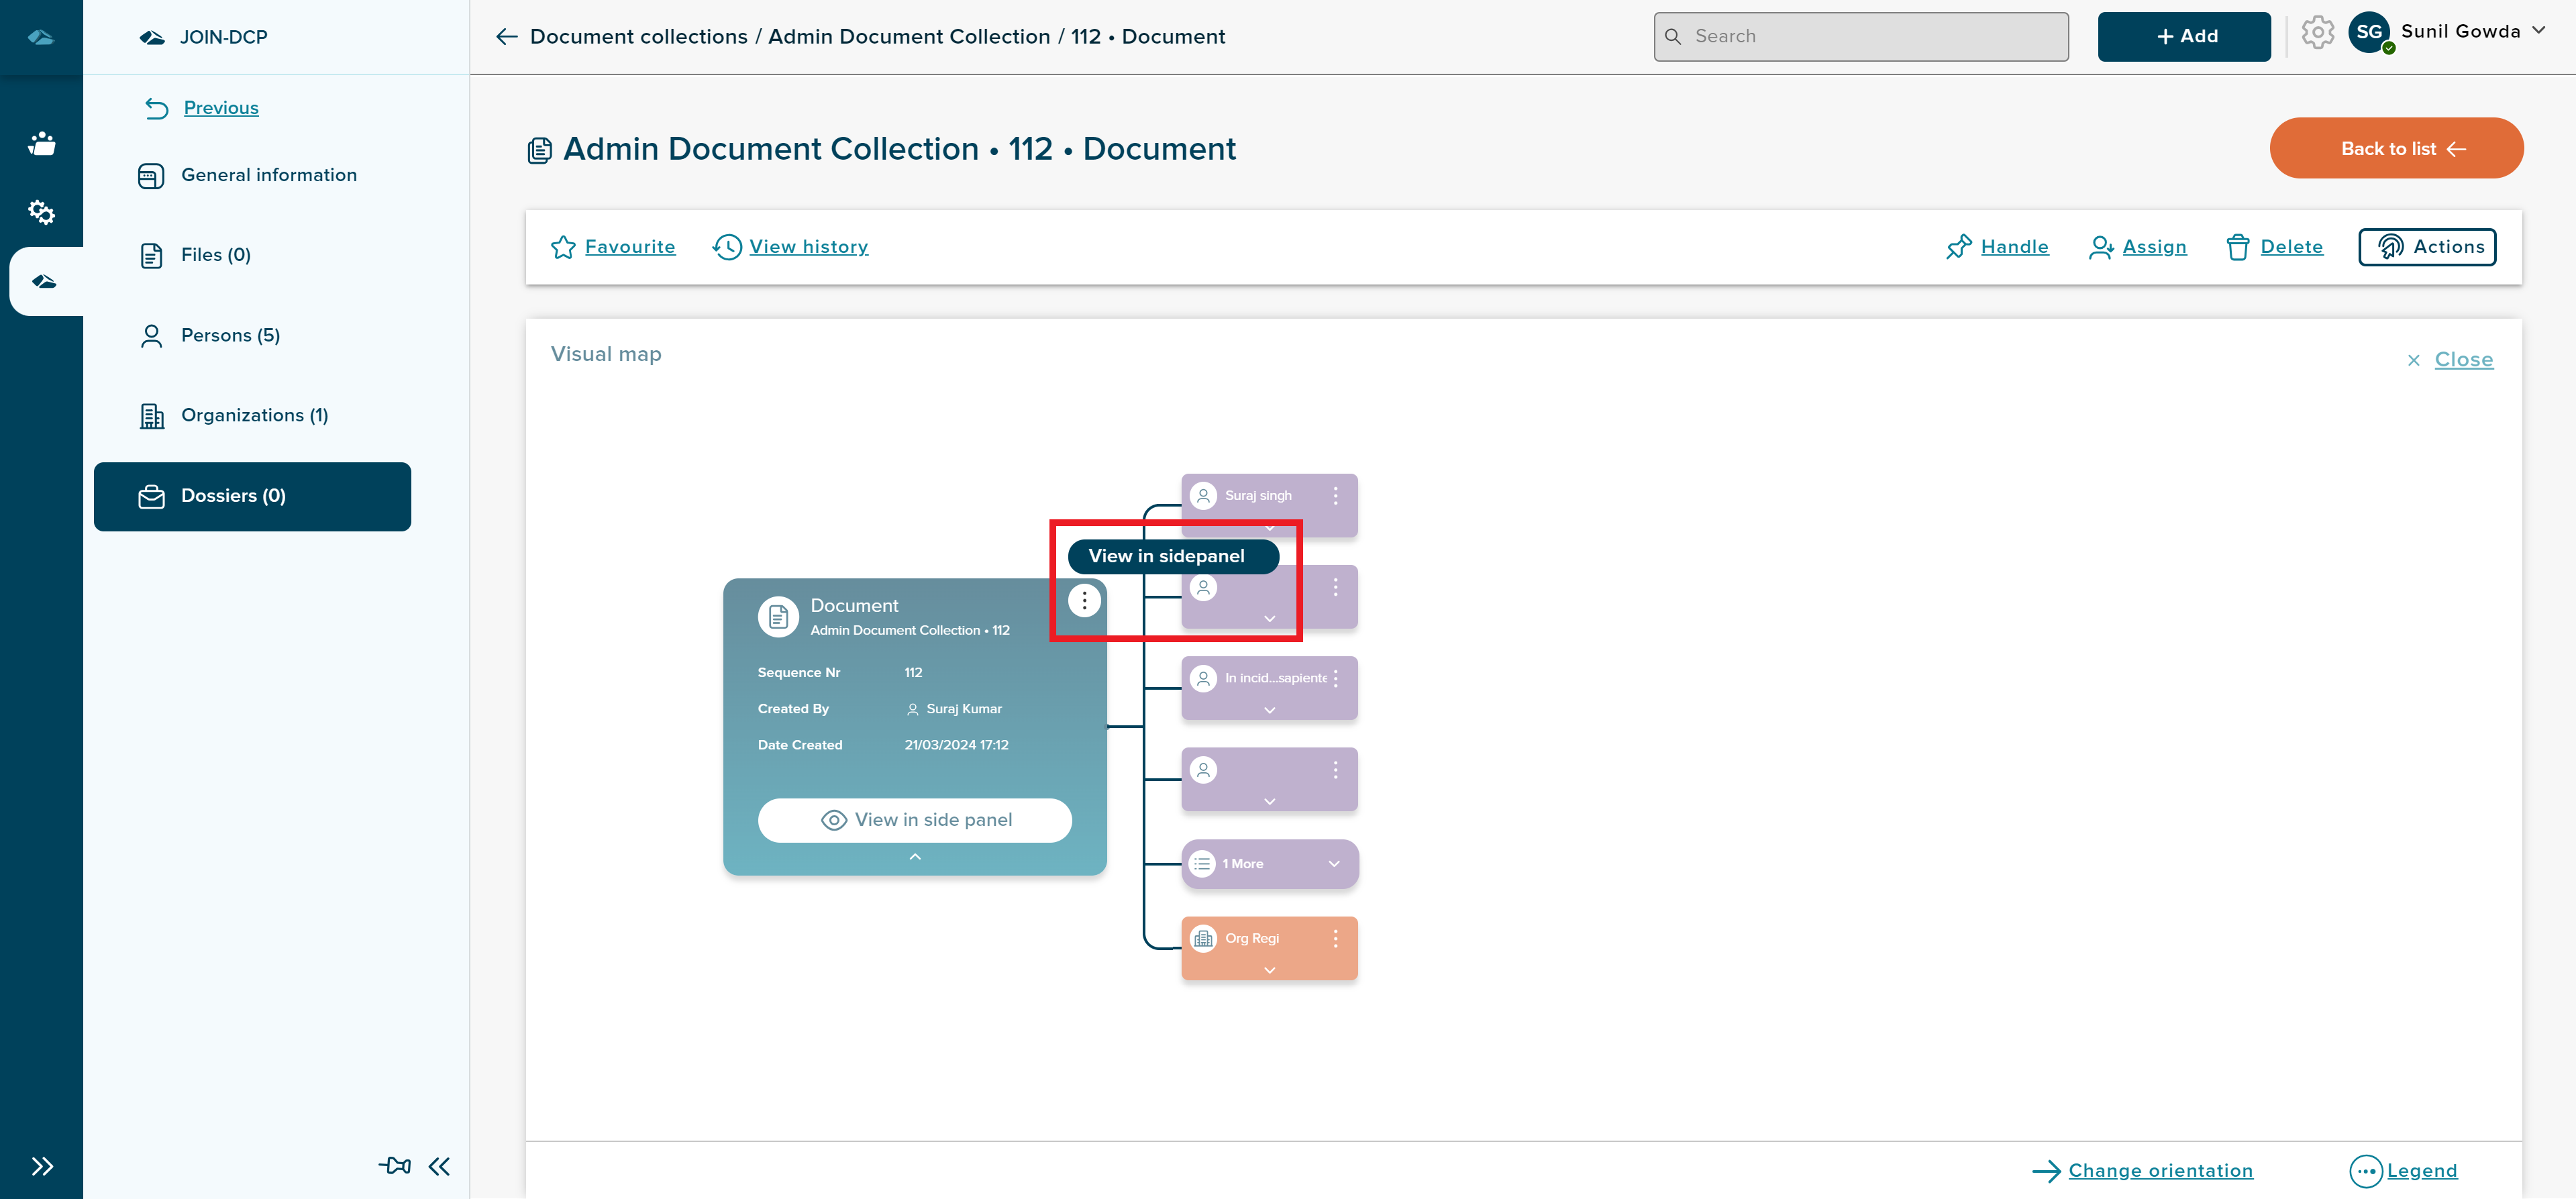Expand the 1 More node dropdown
Viewport: 2576px width, 1199px height.
[x=1333, y=864]
